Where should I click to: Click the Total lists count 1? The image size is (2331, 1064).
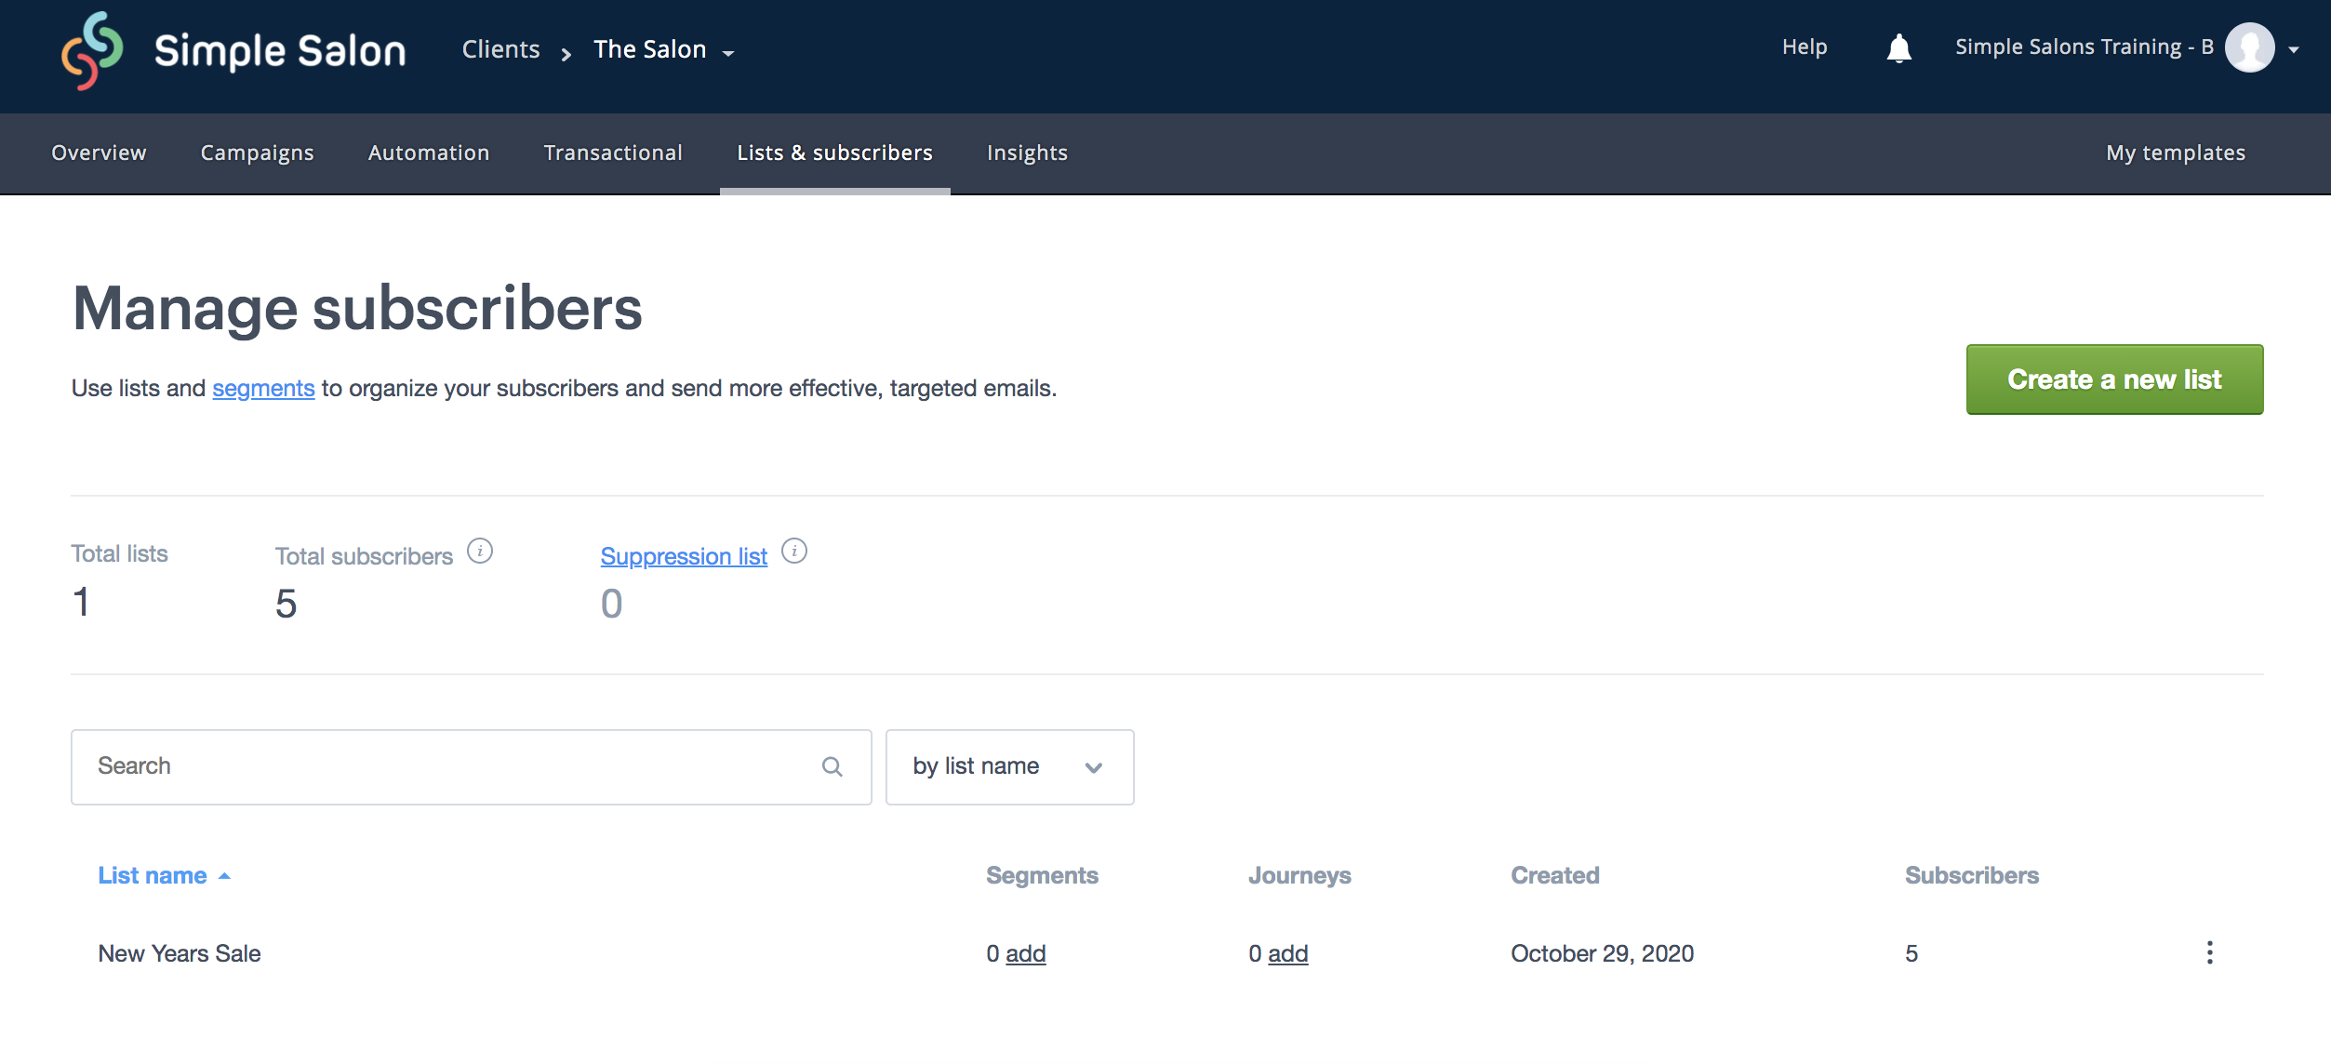tap(81, 602)
